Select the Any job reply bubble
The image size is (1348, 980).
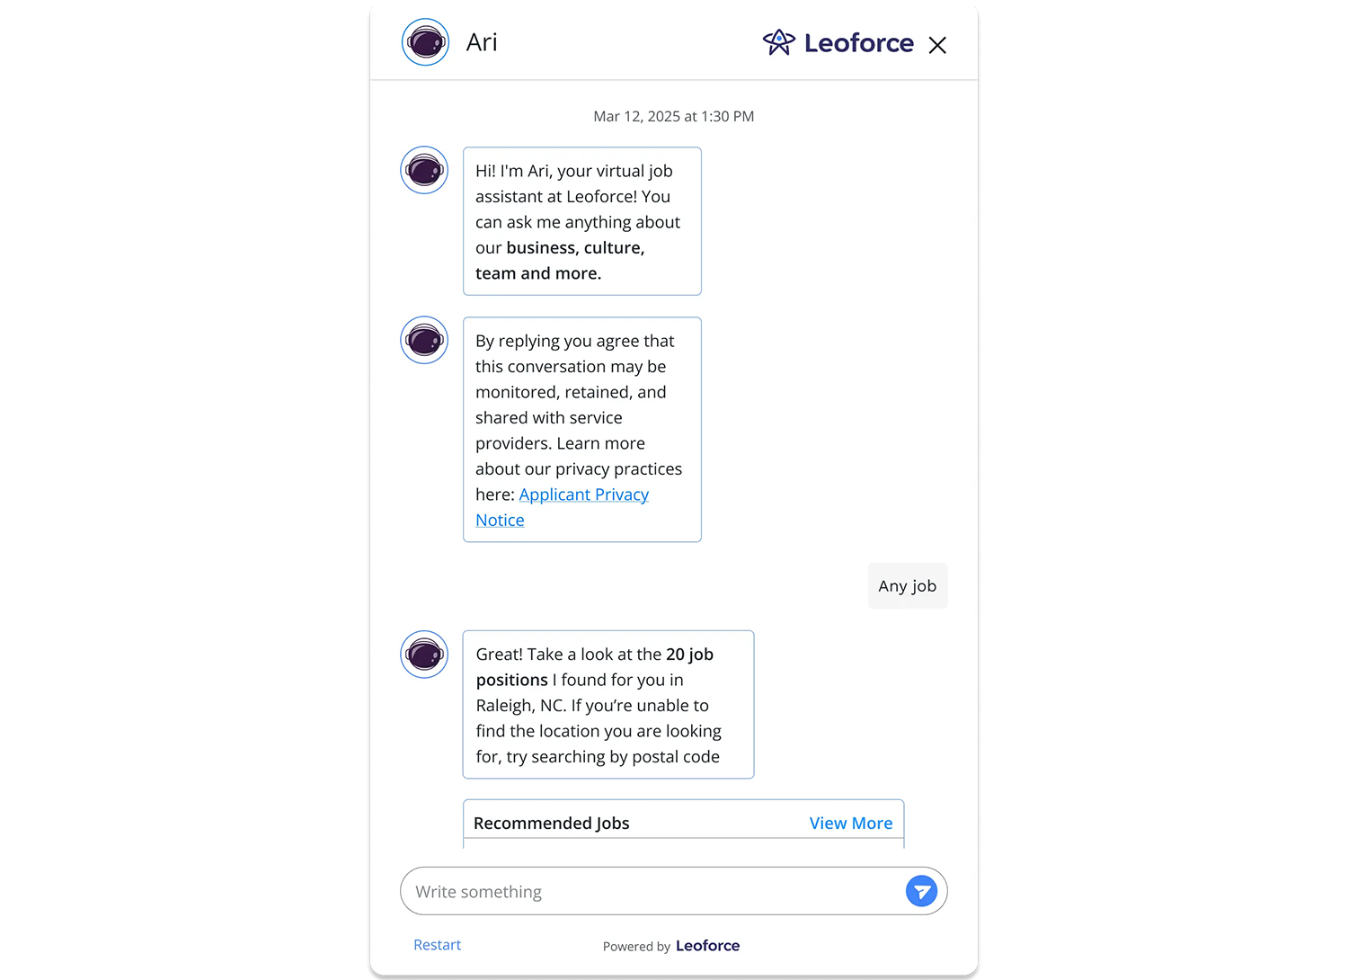(908, 585)
